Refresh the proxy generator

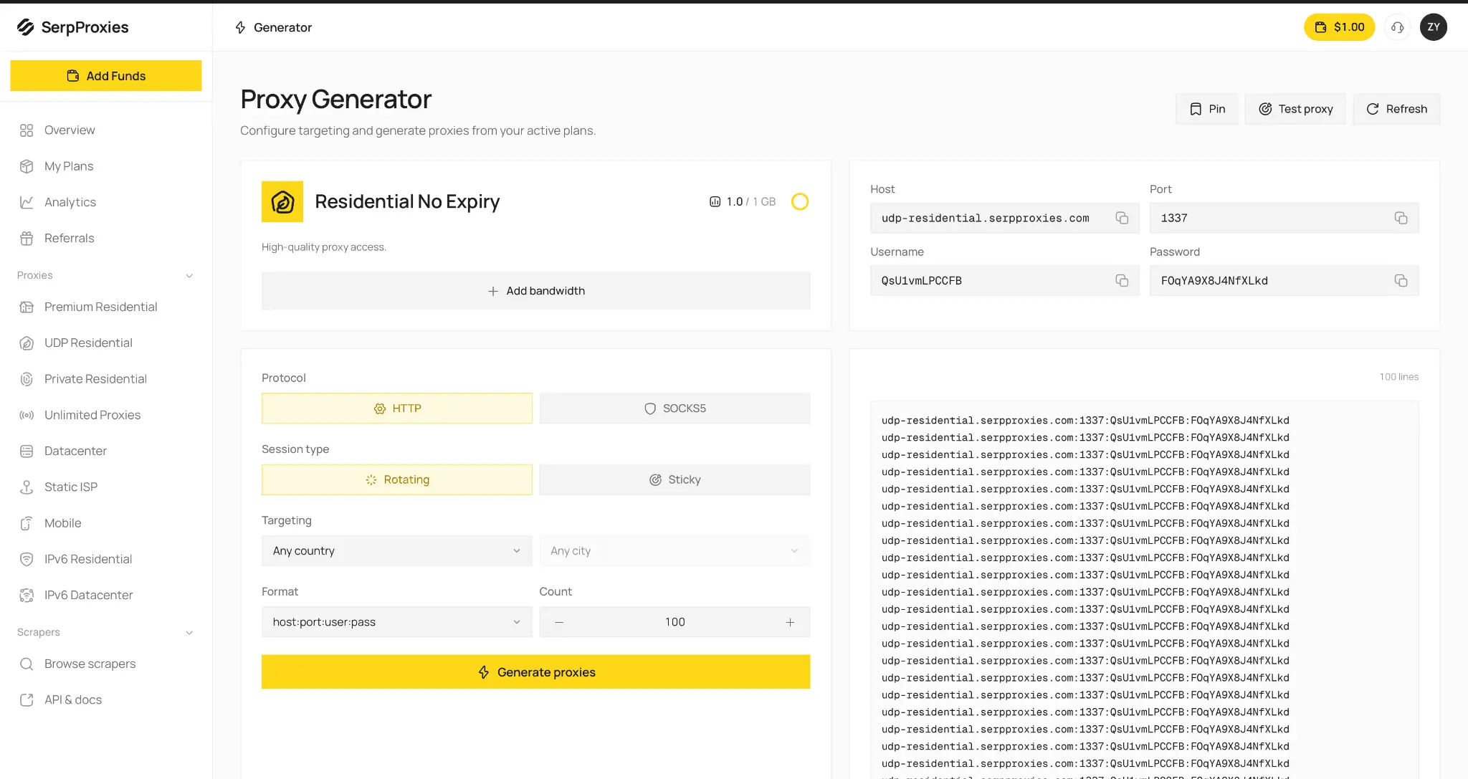coord(1396,109)
